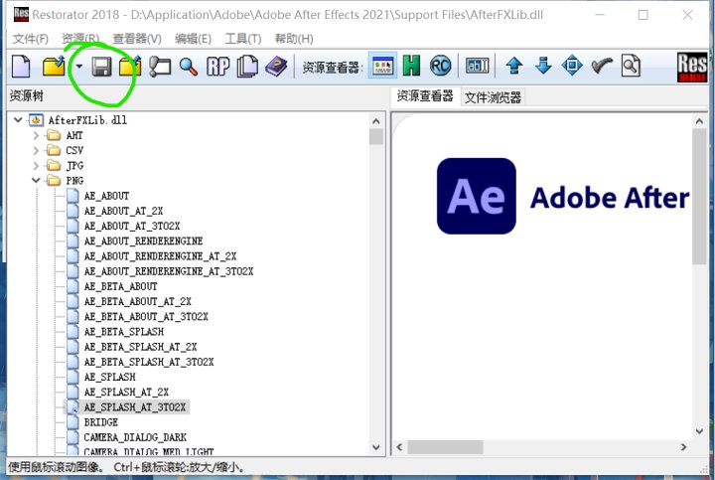Screen dimensions: 715x480
Task: Expand the AHT folder
Action: [36, 135]
